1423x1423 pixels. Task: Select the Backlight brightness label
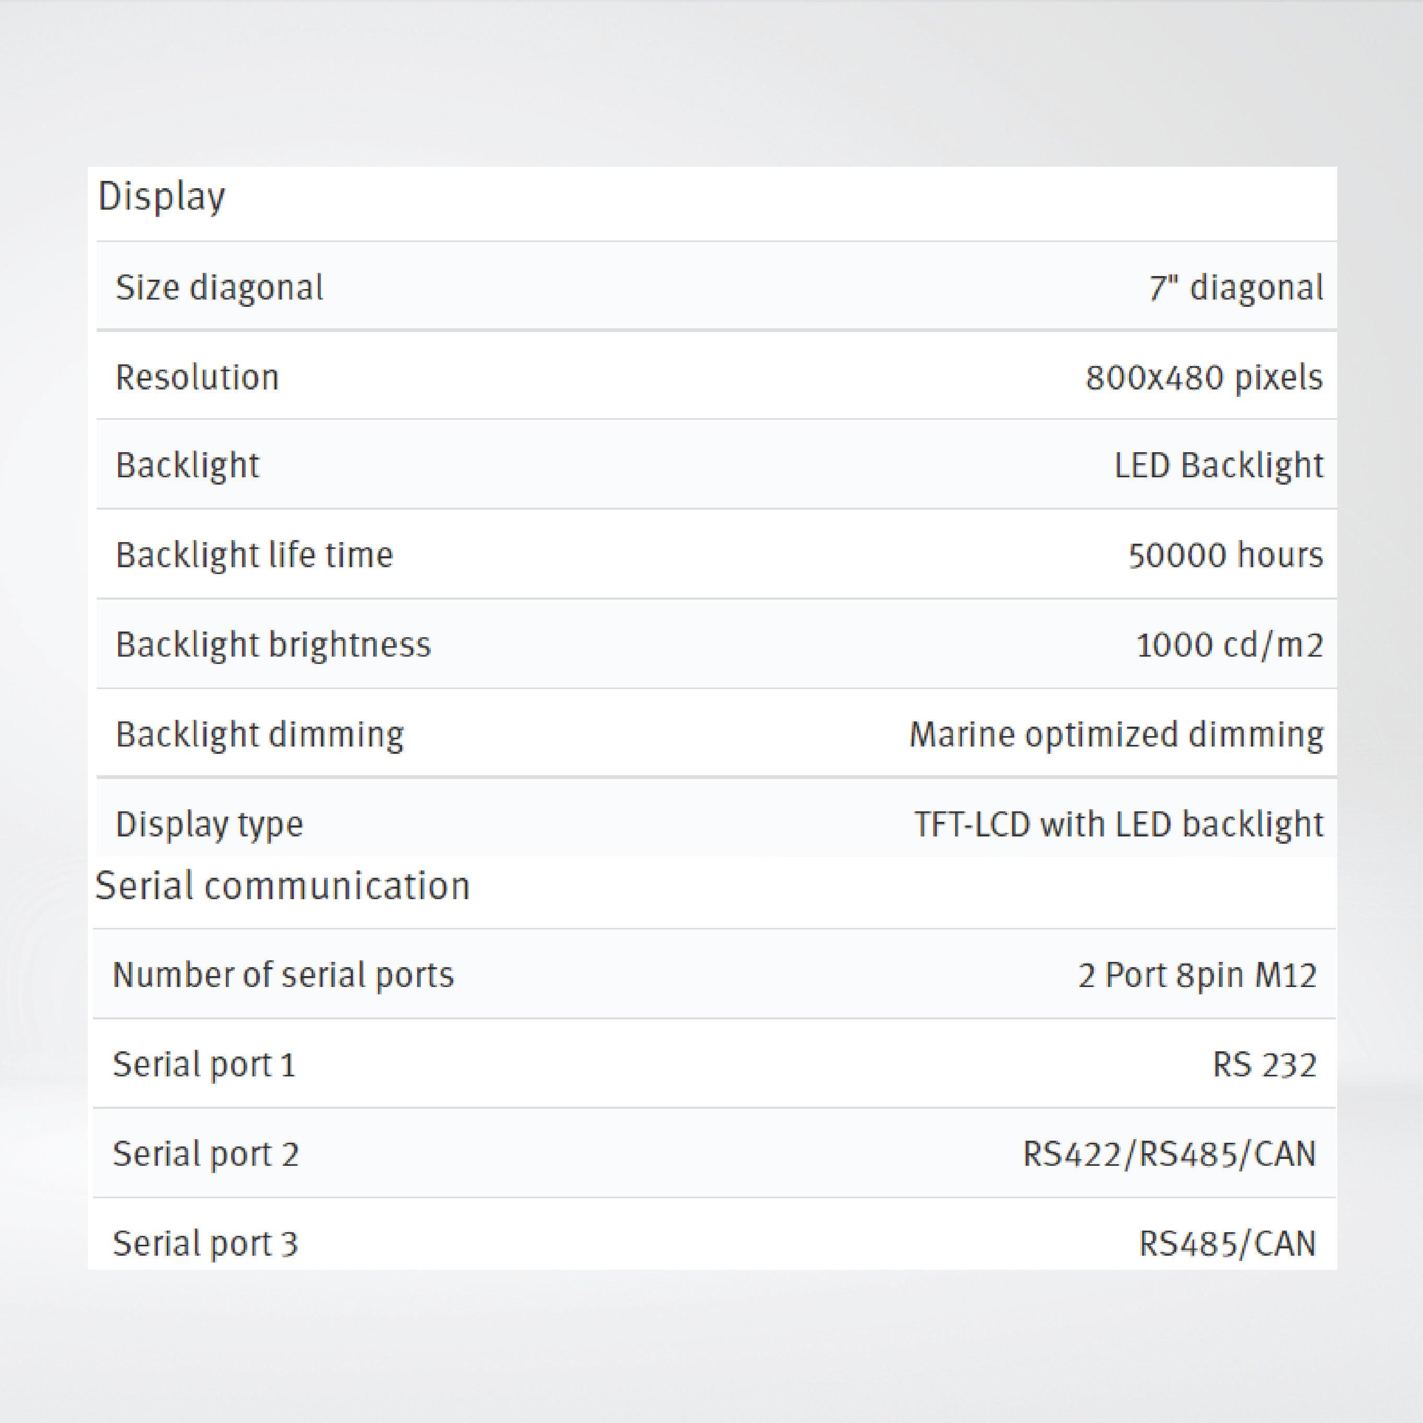272,645
